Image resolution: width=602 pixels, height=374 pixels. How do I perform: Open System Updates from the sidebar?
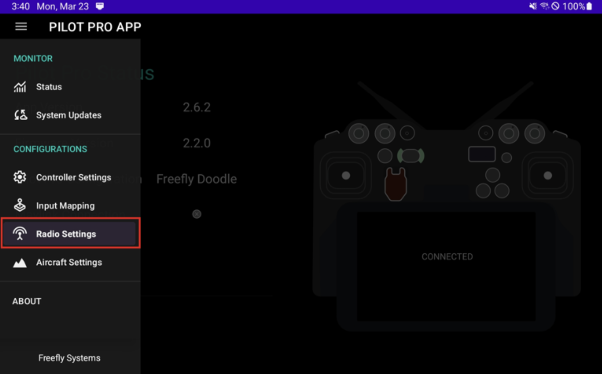tap(70, 115)
